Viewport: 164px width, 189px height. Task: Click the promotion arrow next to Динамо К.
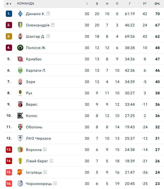pos(48,14)
